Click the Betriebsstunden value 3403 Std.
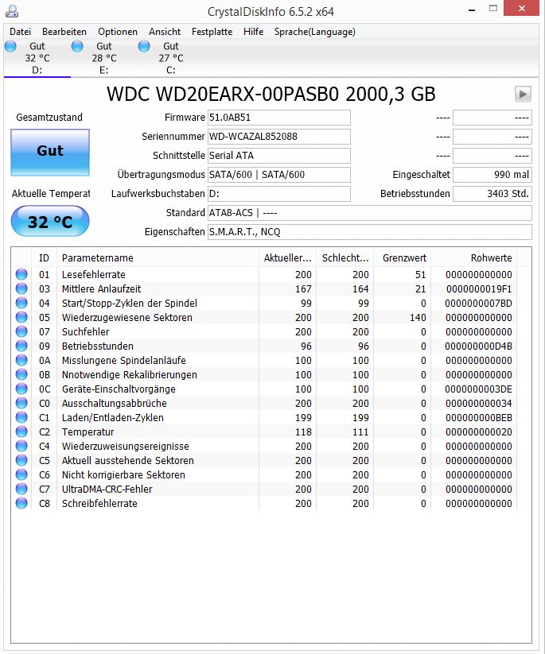The height and width of the screenshot is (654, 545). click(492, 194)
